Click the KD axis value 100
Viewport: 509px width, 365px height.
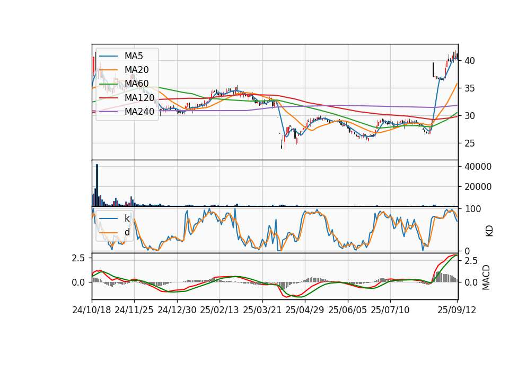(472, 209)
